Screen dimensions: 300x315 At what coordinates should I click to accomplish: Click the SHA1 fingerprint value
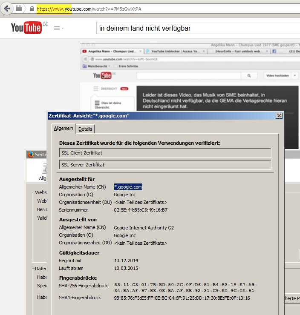point(182,298)
